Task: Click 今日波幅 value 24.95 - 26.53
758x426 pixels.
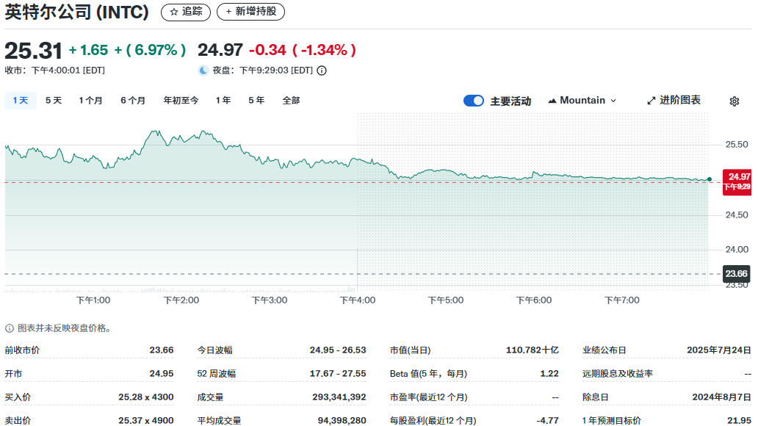Action: pyautogui.click(x=338, y=350)
